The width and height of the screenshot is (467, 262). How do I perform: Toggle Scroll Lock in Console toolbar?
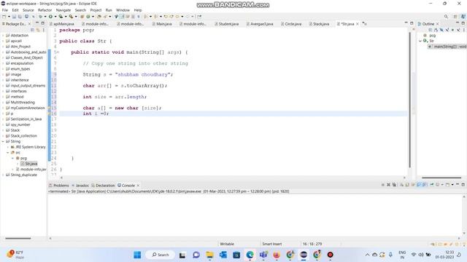(x=407, y=185)
